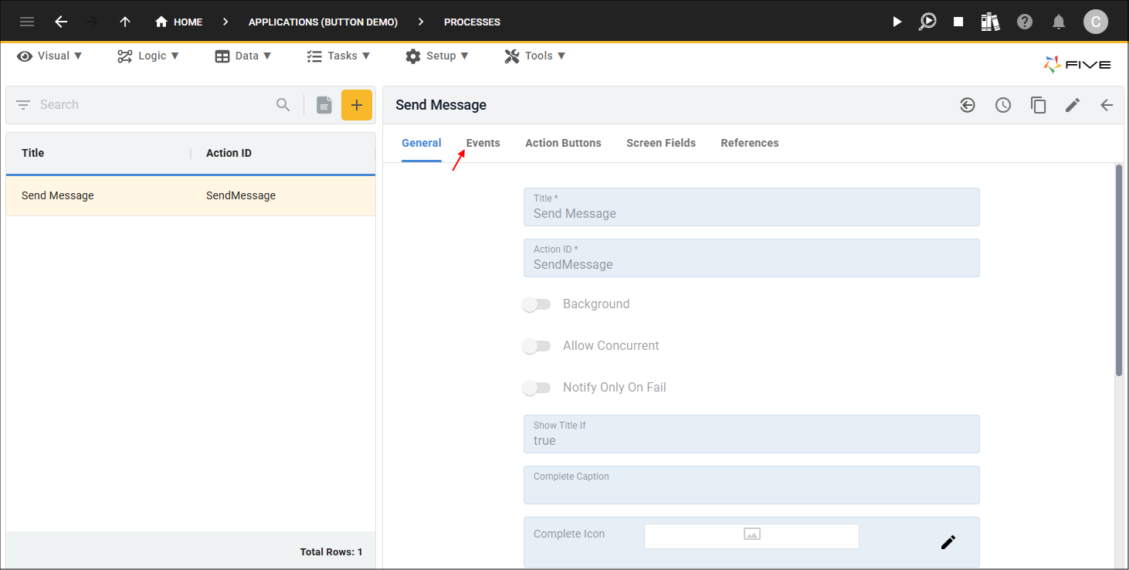Open the Visual menu
The image size is (1129, 570).
pyautogui.click(x=49, y=56)
